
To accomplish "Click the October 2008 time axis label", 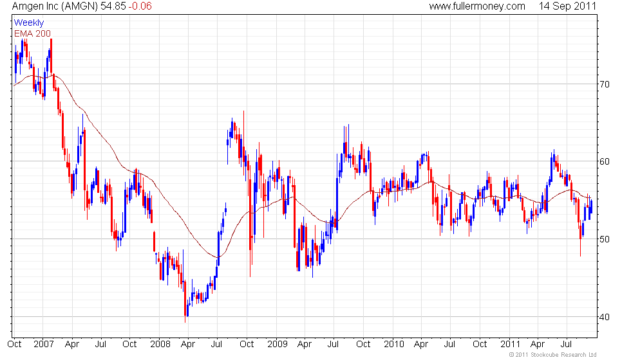I will click(x=247, y=345).
